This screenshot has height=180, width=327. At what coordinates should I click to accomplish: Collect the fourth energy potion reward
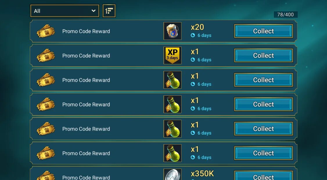pos(263,153)
